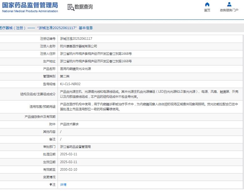Viewport: 244px width, 191px height.
Task: Click the 附件 row label
Action: [x=52, y=124]
